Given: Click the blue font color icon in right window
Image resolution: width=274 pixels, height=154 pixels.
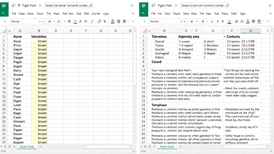Looking at the screenshot, I should (229, 22).
